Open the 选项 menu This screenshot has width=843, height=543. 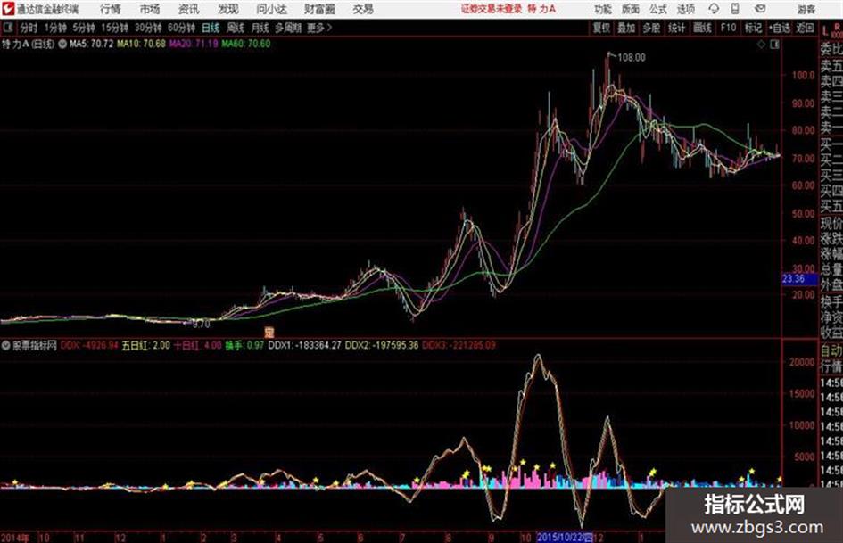(685, 9)
